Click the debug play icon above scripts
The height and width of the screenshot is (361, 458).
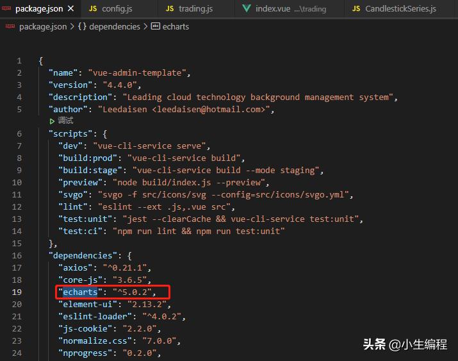(x=52, y=121)
